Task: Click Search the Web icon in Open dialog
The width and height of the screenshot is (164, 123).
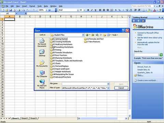Action: 97,35
